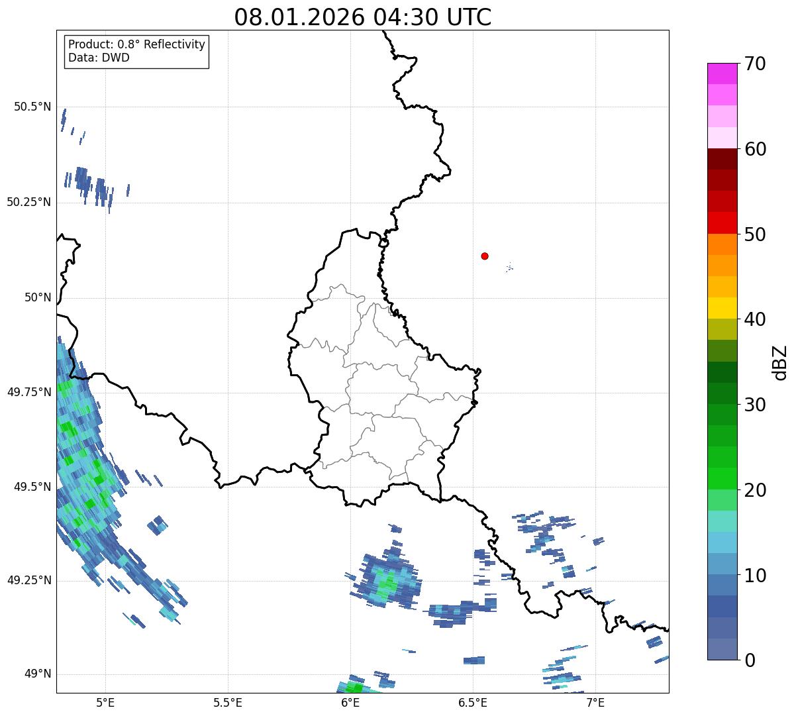Click the 50.25°N latitude label
This screenshot has width=796, height=716.
(x=28, y=202)
